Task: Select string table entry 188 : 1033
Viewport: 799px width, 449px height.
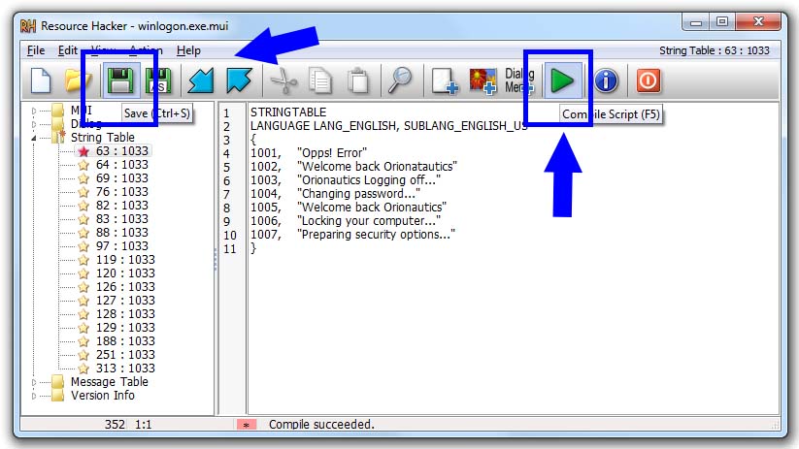Action: pyautogui.click(x=125, y=341)
